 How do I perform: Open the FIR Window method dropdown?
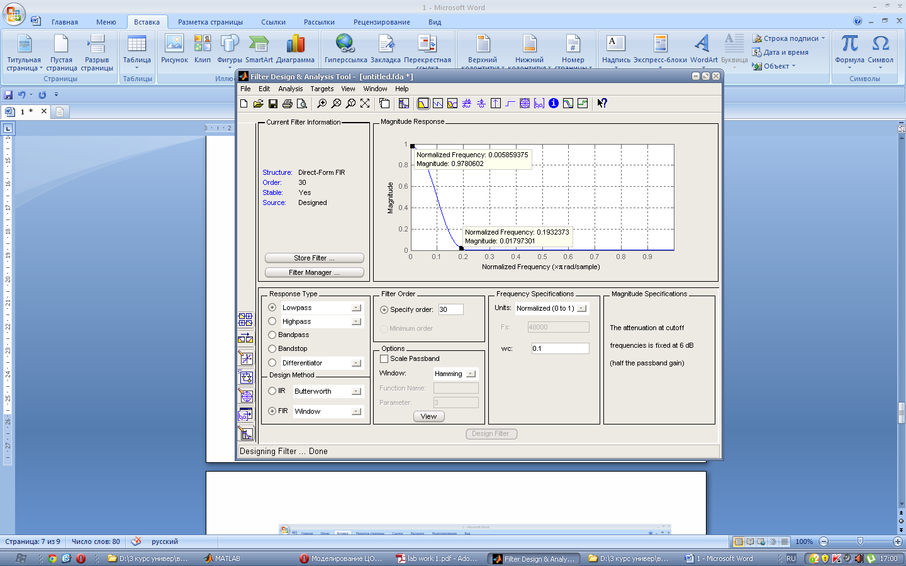point(356,411)
